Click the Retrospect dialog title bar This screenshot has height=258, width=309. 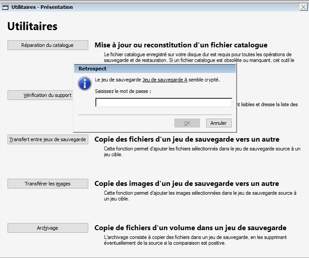[154, 69]
